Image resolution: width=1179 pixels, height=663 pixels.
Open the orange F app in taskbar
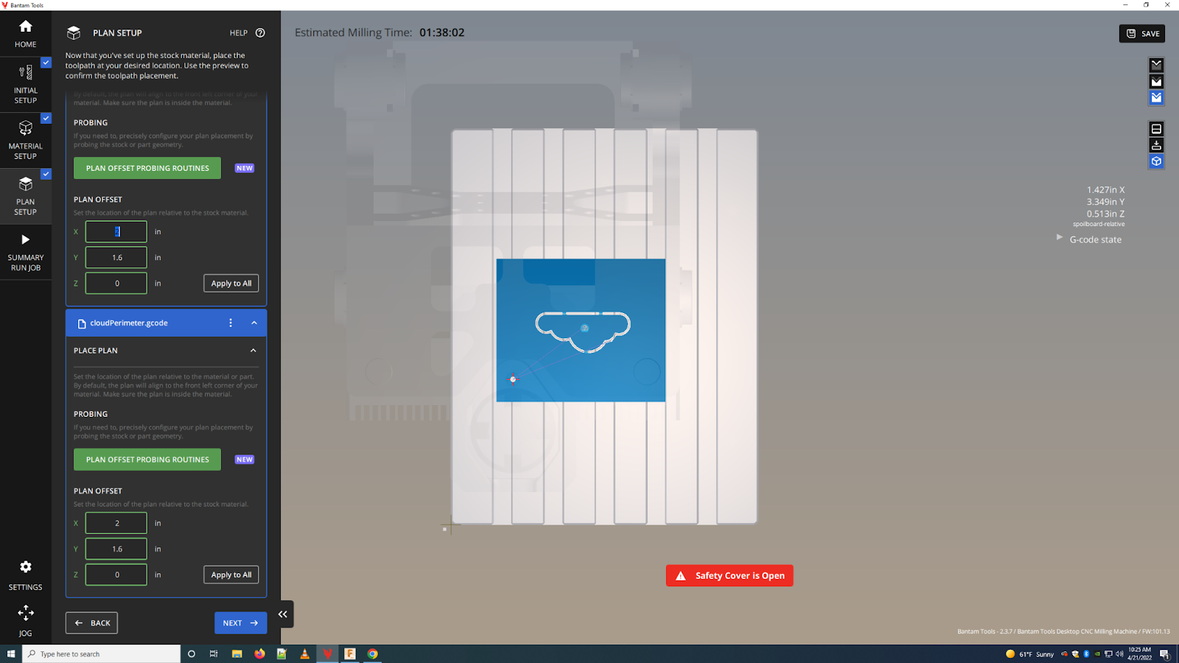[x=350, y=654]
